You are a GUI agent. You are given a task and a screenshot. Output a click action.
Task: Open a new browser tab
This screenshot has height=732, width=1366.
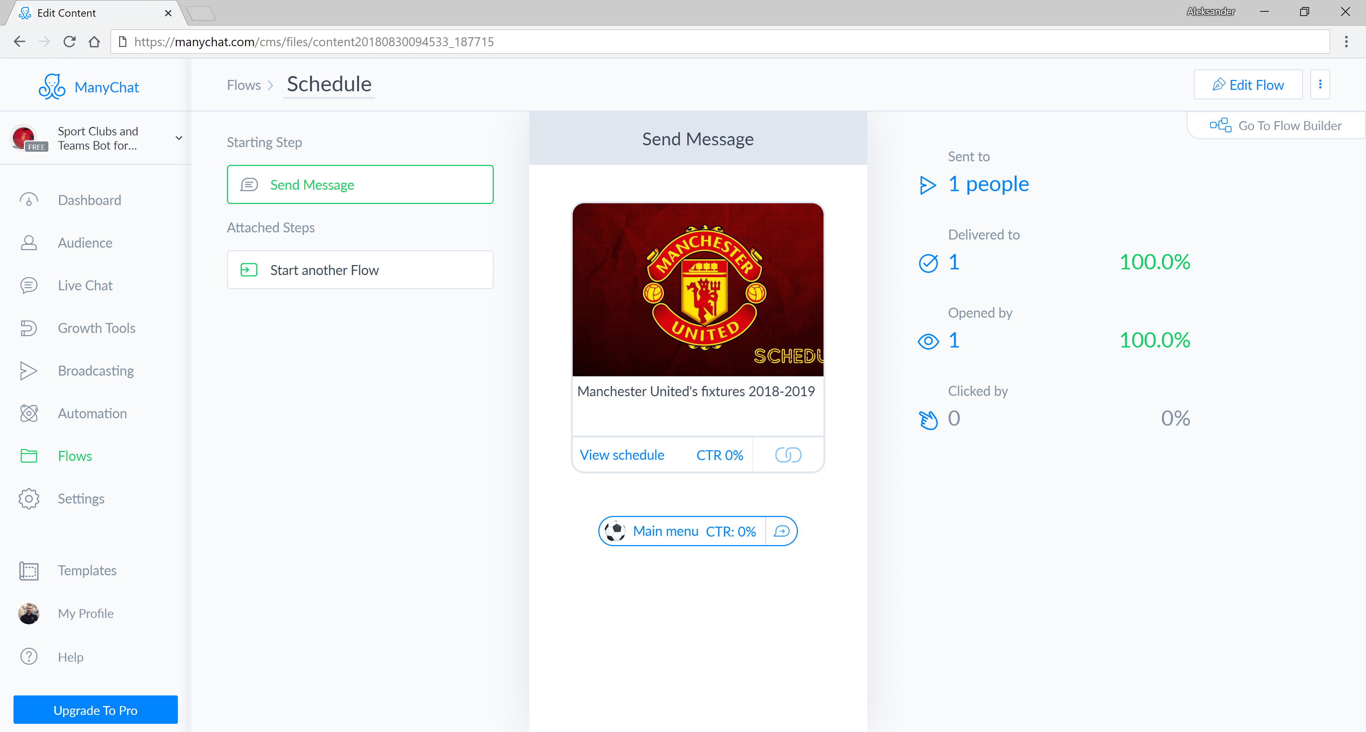(201, 13)
